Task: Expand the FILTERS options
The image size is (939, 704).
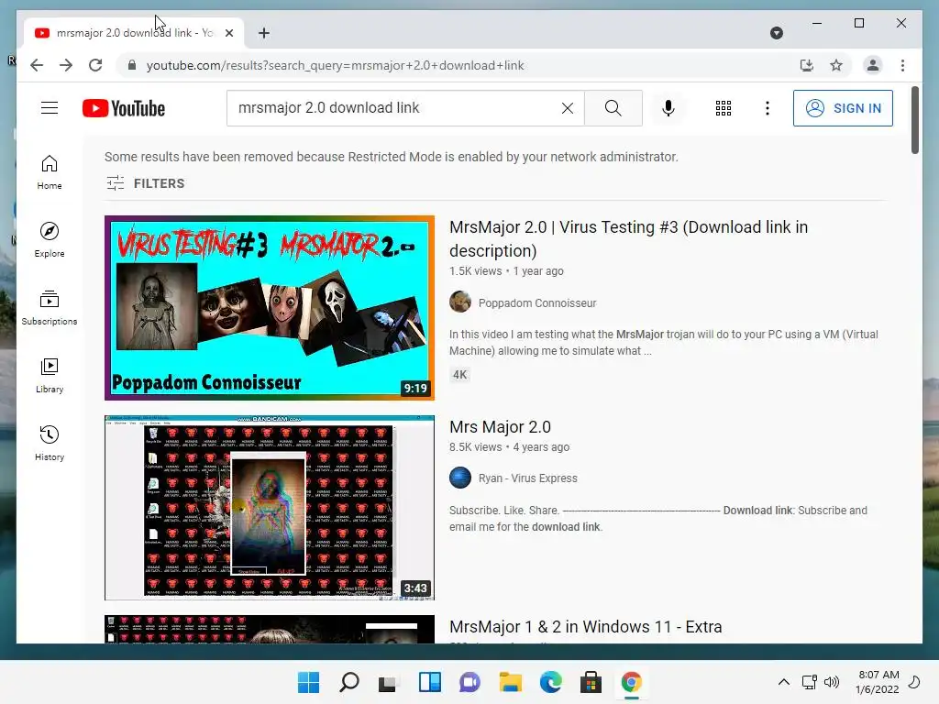Action: click(146, 183)
